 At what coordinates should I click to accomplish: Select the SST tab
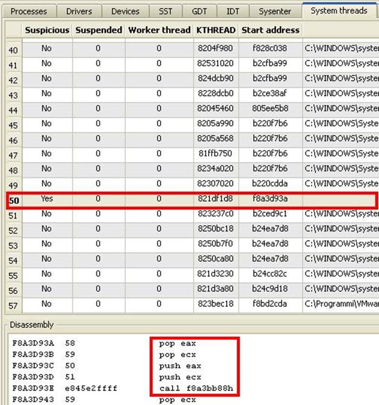165,11
